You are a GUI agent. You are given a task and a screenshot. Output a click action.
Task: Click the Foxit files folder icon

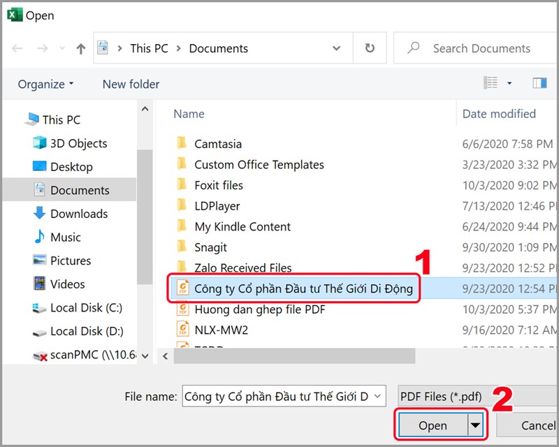coord(182,184)
